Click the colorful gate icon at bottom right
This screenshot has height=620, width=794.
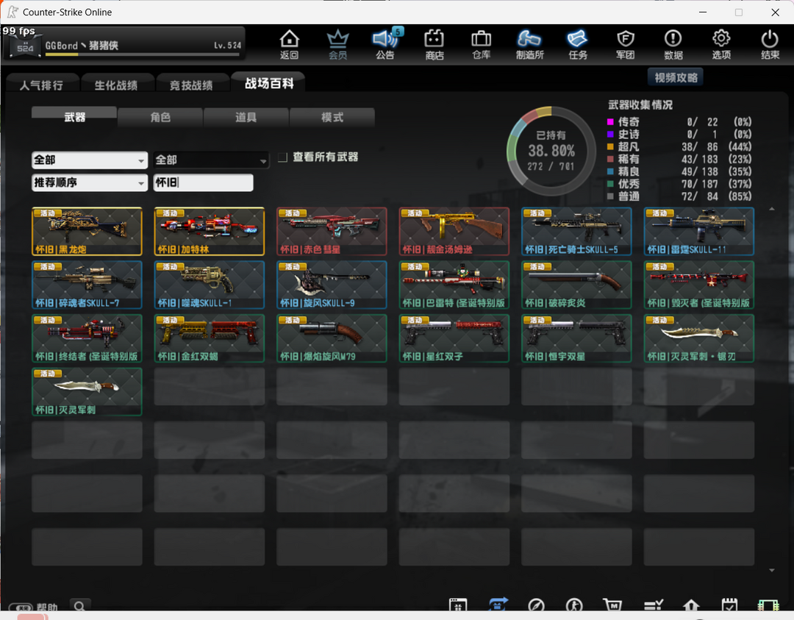(768, 605)
